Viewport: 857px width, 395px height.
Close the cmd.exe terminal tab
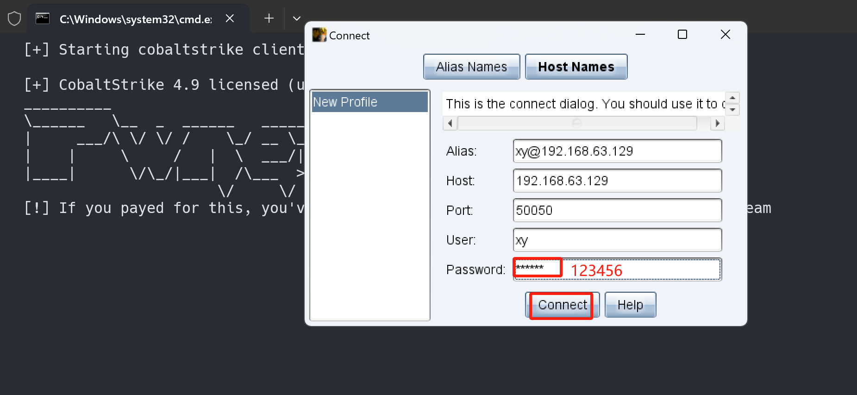(x=230, y=19)
